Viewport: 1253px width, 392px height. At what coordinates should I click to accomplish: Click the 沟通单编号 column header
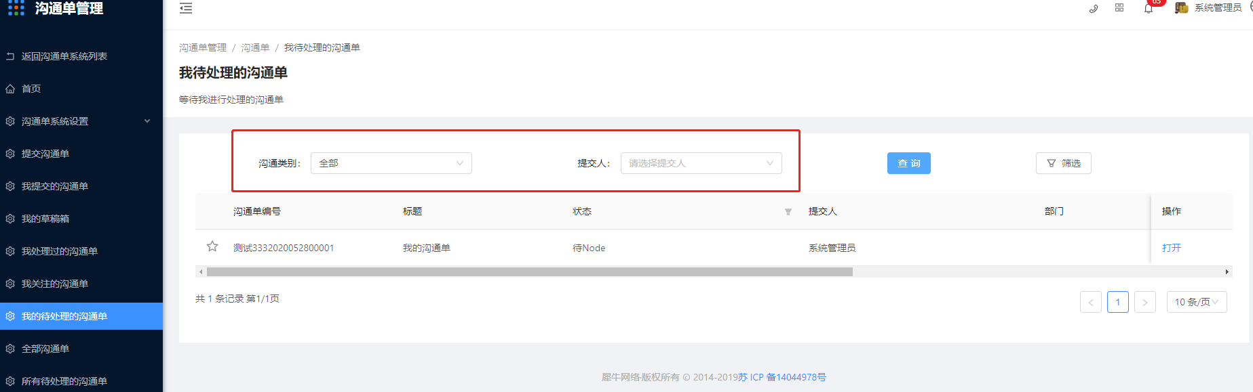coord(257,211)
